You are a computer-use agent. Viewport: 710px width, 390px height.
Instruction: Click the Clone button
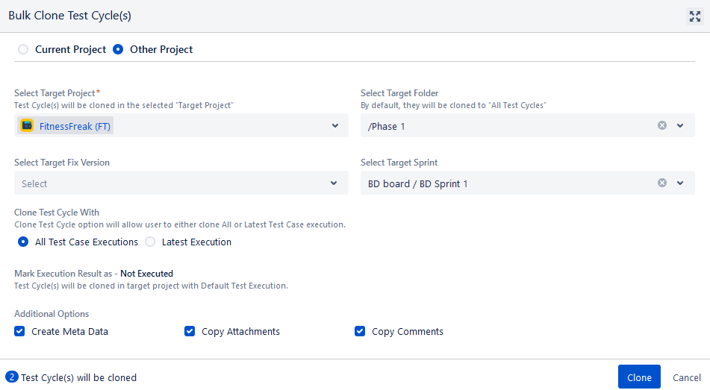pos(639,377)
